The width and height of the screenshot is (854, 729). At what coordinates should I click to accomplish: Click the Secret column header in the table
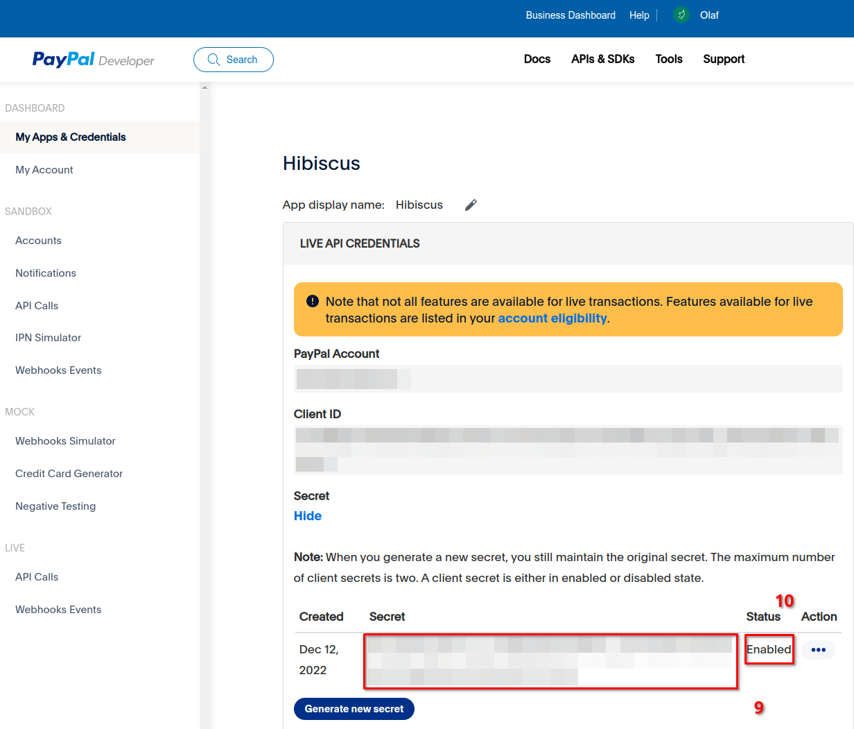(x=387, y=617)
